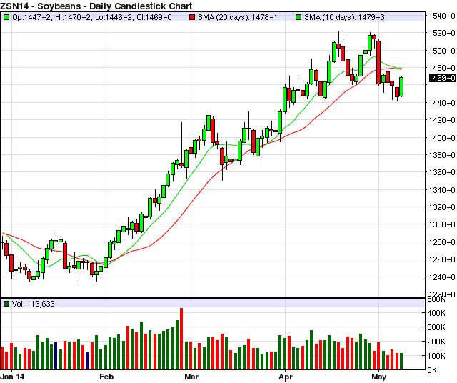Click the chart title ZSN14 Soybeans

click(96, 6)
